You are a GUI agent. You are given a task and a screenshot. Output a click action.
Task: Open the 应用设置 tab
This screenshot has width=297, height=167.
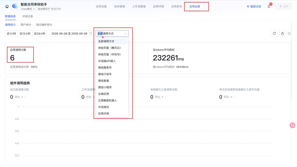pos(101,6)
